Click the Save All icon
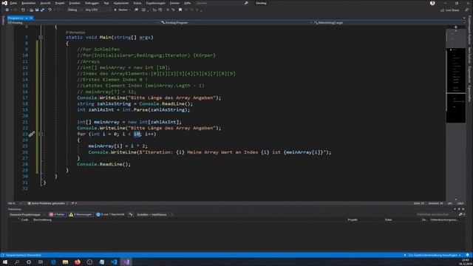Viewport: 473px width, 266px height. click(42, 10)
